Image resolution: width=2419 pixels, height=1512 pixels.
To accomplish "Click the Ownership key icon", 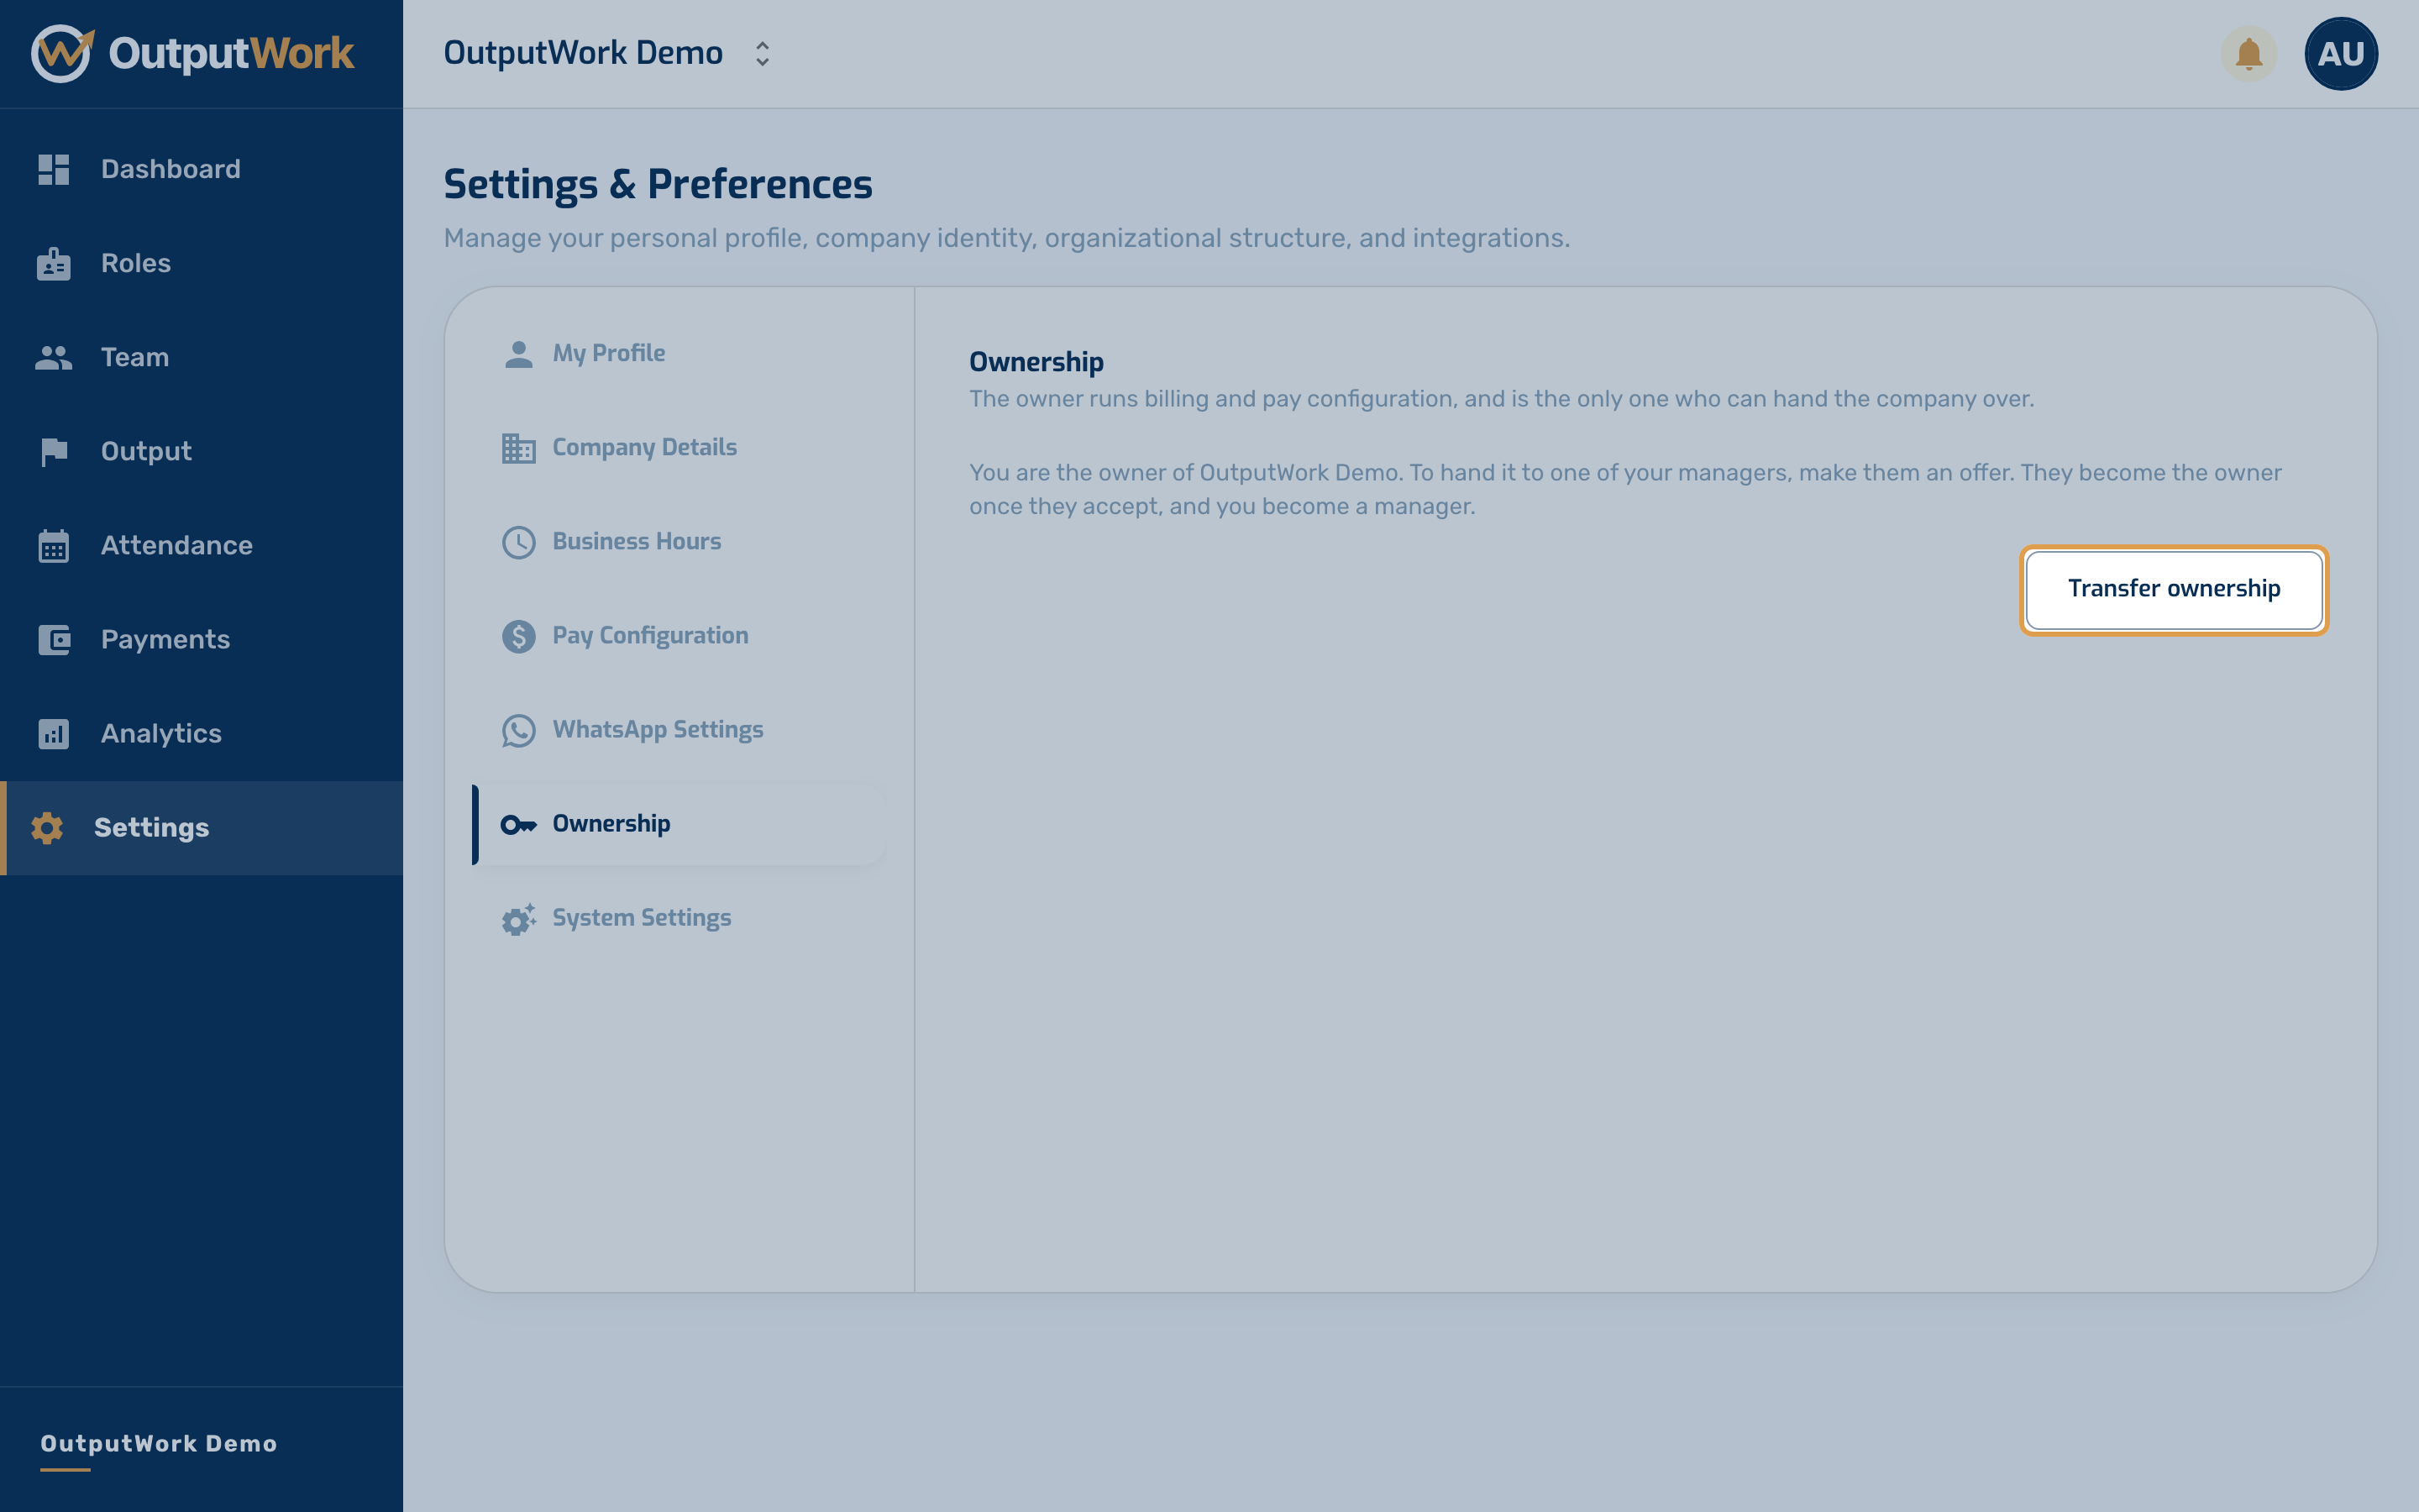I will pyautogui.click(x=519, y=825).
